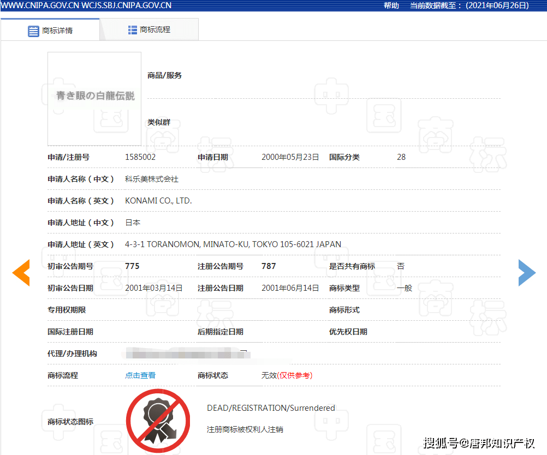Select trademark type value 一般

click(x=405, y=288)
